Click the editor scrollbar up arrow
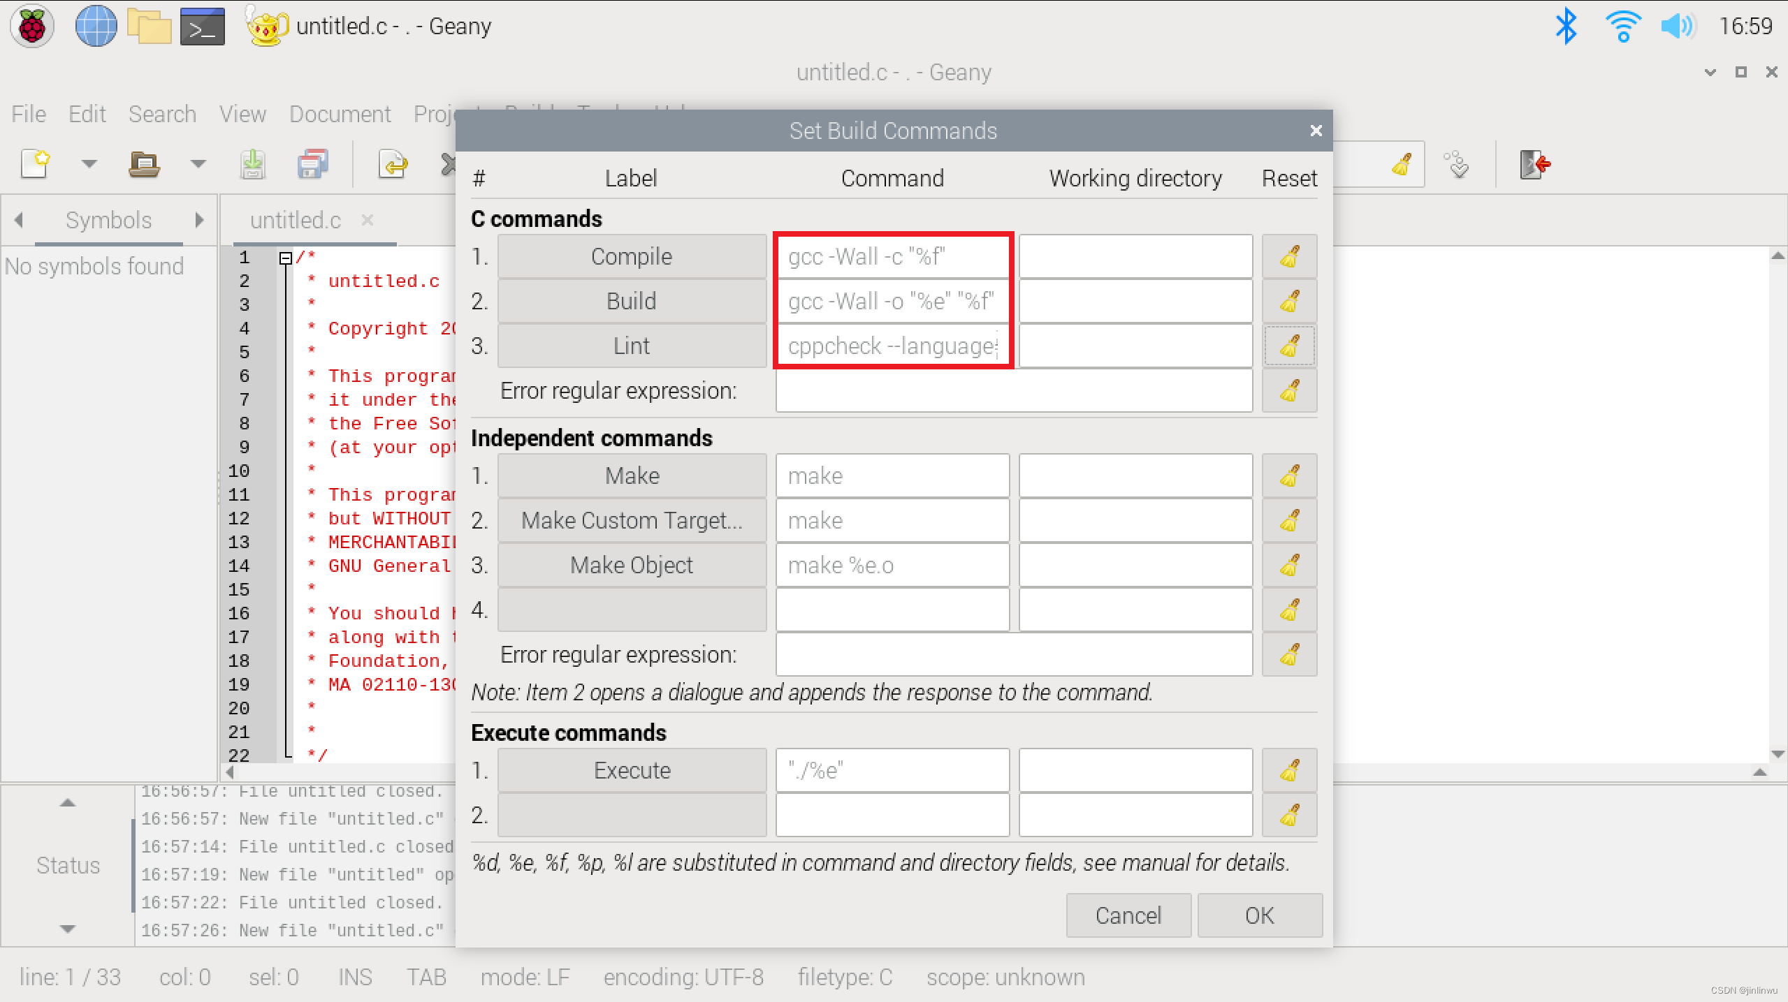Image resolution: width=1788 pixels, height=1002 pixels. click(1778, 256)
